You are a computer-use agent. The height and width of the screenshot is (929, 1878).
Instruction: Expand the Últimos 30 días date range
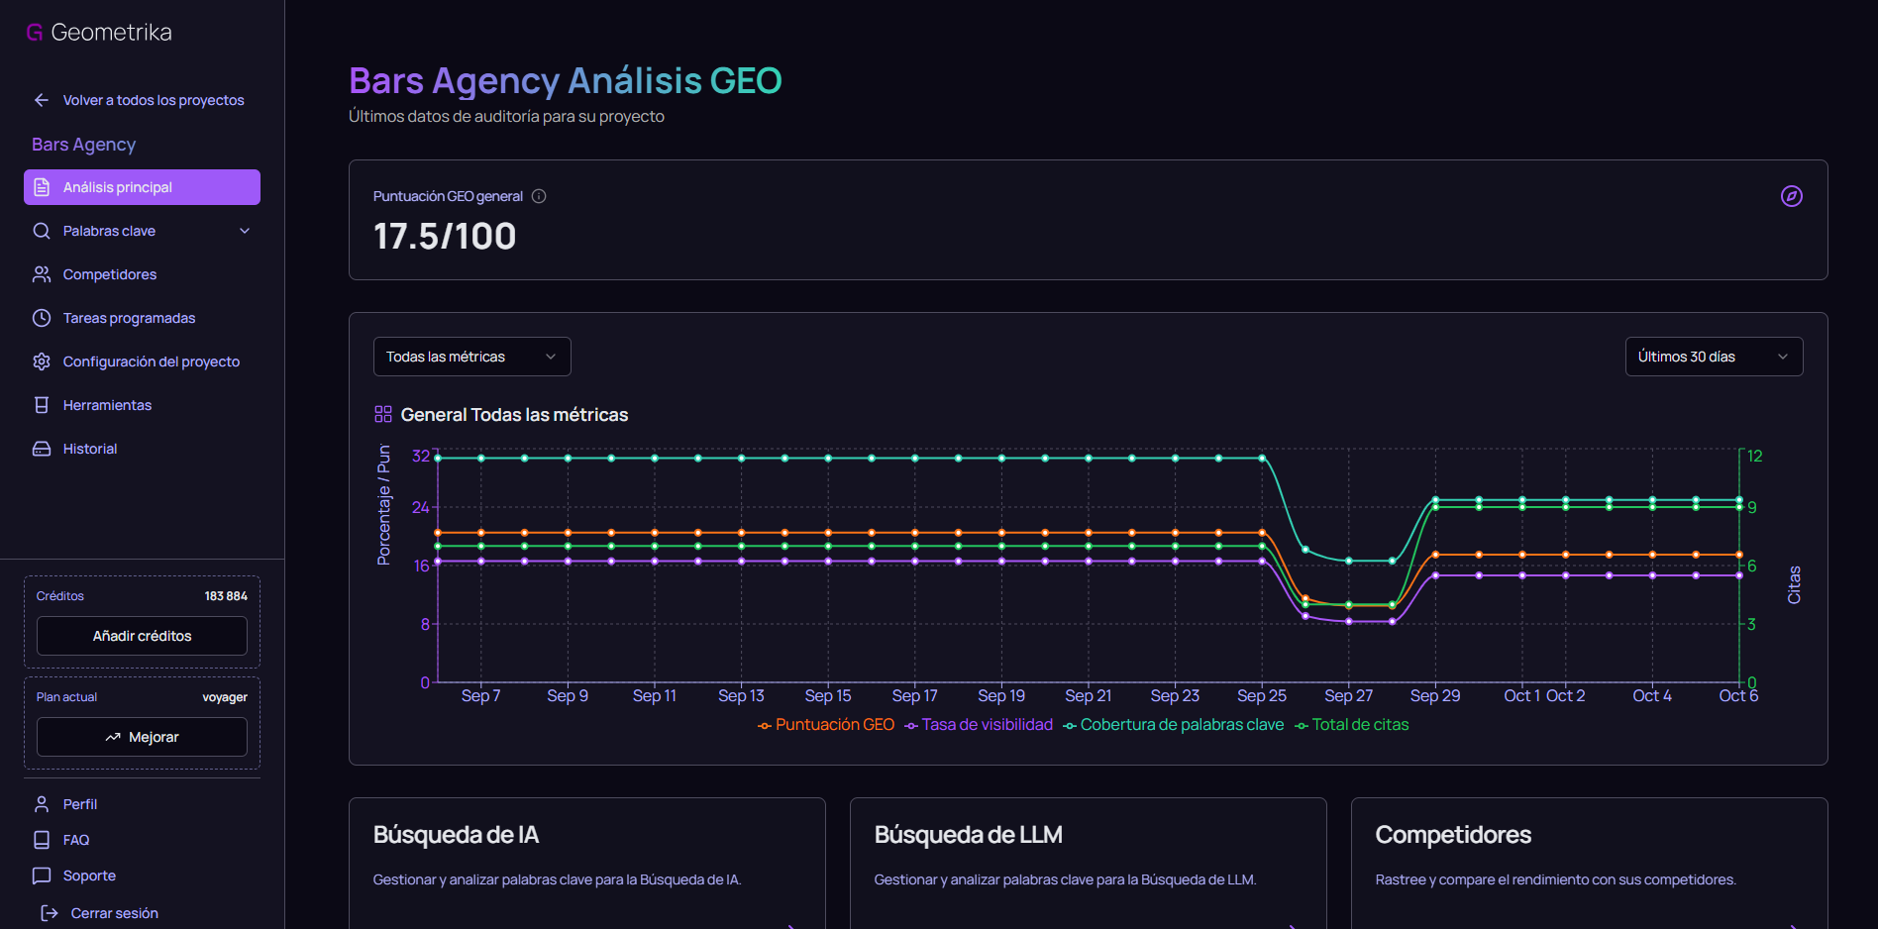point(1713,357)
